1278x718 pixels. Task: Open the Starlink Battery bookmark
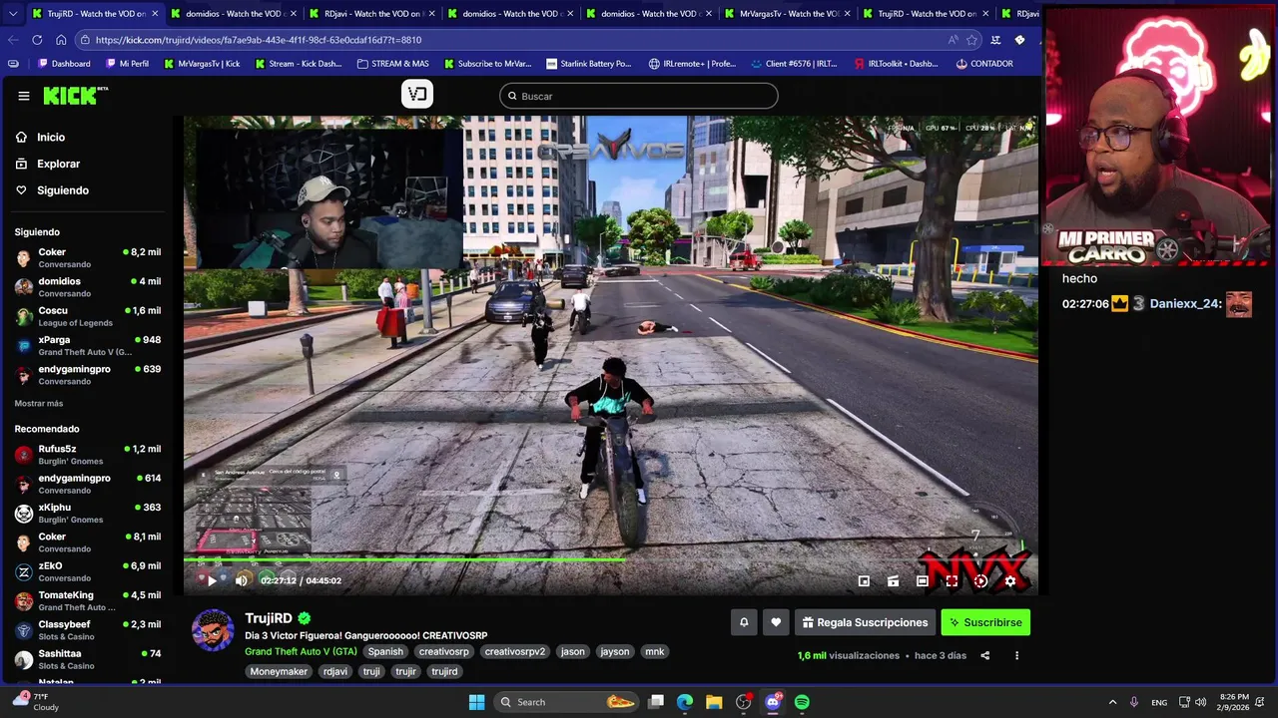[x=588, y=64]
